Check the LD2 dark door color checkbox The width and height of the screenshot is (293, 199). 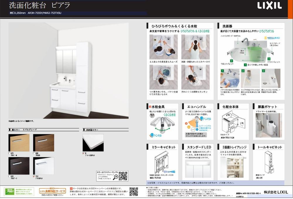click(9, 176)
